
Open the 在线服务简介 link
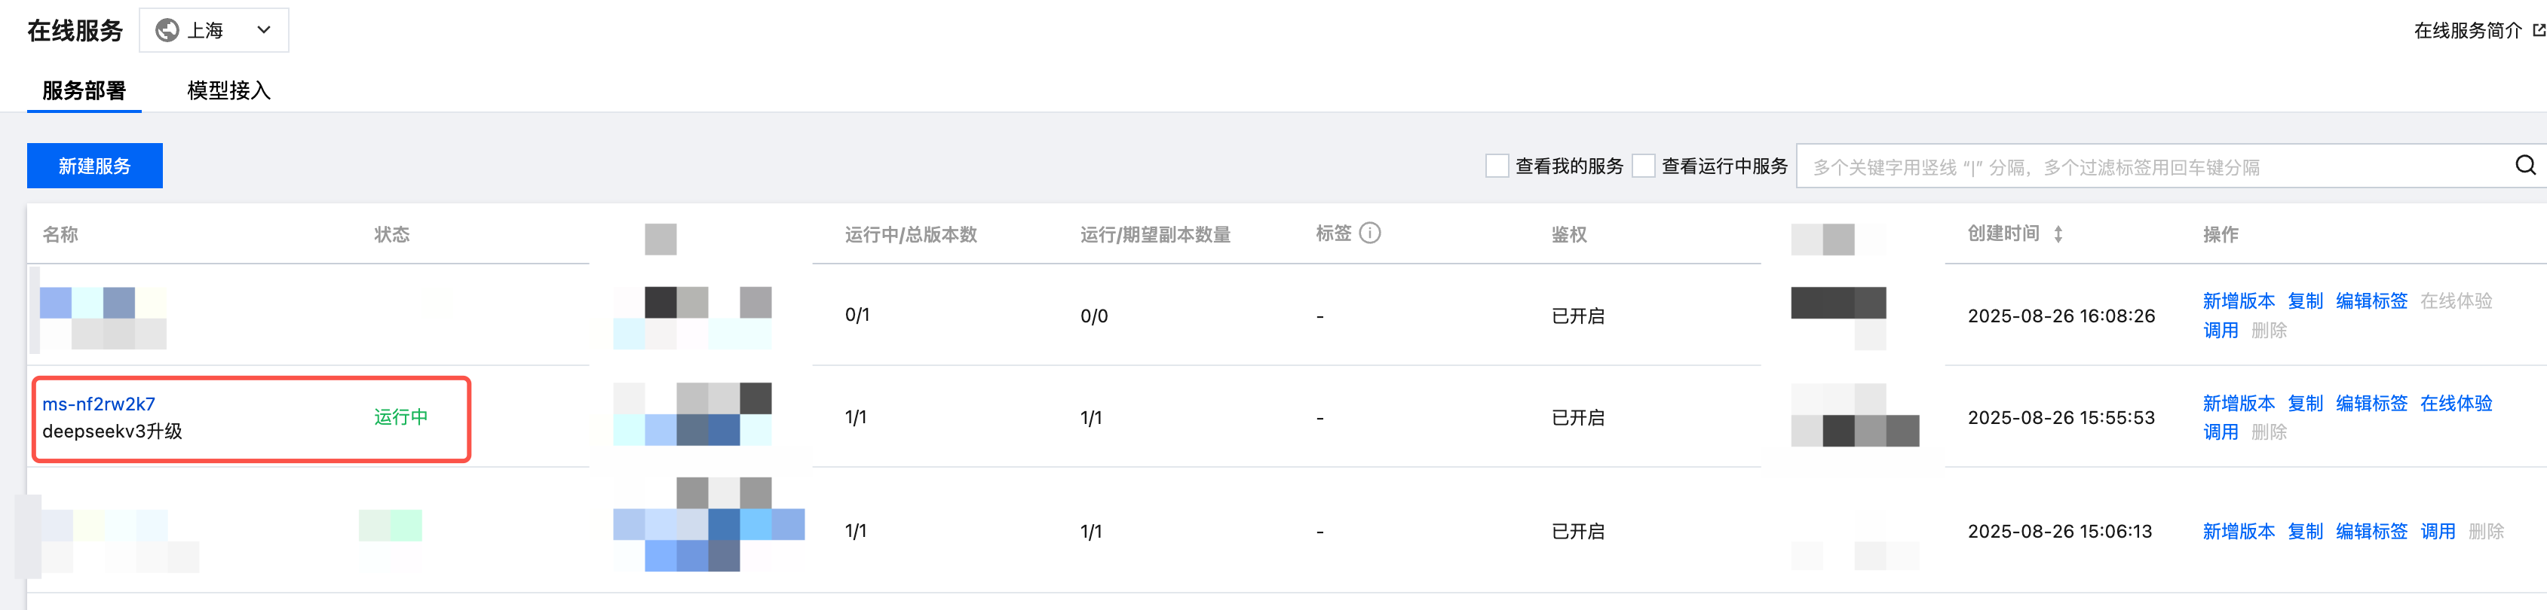2467,31
